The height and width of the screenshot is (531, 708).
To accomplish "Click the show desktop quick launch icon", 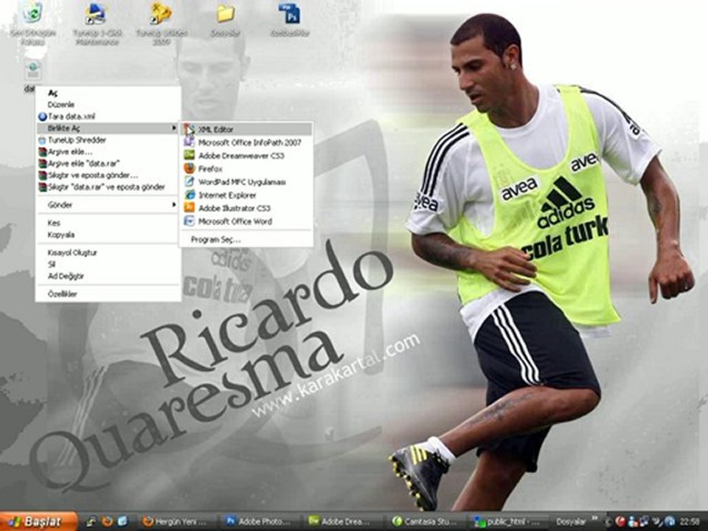I will (91, 521).
